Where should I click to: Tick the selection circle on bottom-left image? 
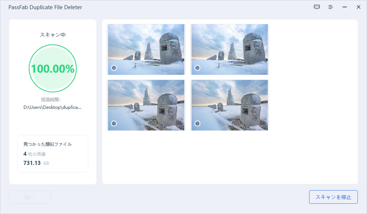click(114, 123)
